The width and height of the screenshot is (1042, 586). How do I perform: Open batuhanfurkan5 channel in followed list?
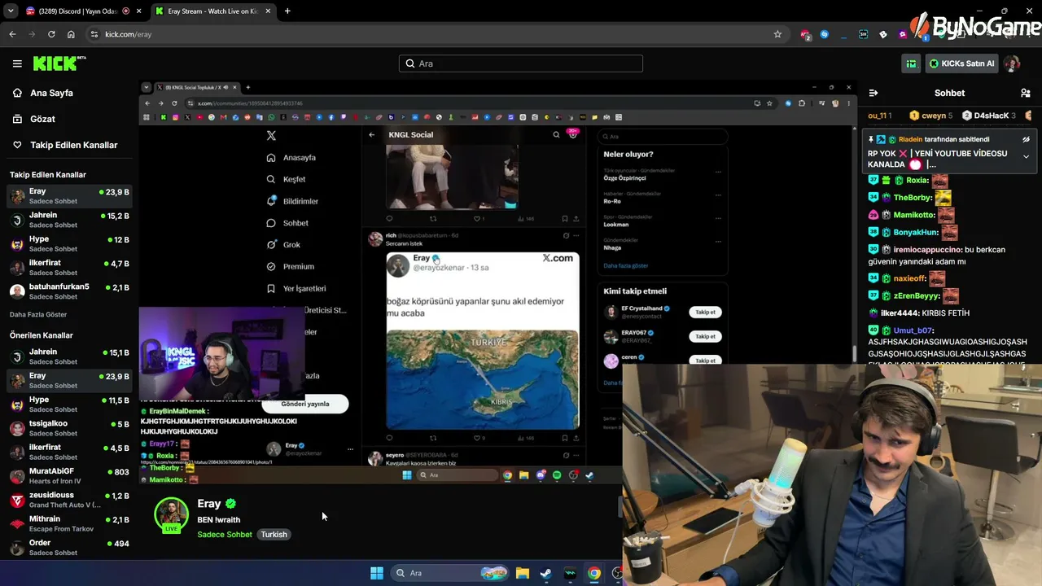click(x=69, y=291)
